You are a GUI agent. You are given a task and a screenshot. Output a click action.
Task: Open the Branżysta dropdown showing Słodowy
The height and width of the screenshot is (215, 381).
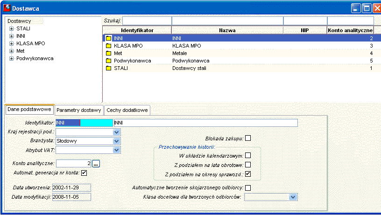pos(117,141)
